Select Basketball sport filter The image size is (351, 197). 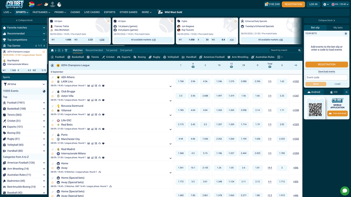76,57
